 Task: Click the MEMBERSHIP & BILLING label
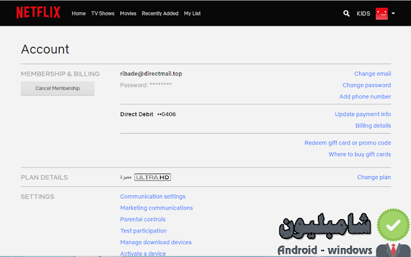[x=60, y=74]
